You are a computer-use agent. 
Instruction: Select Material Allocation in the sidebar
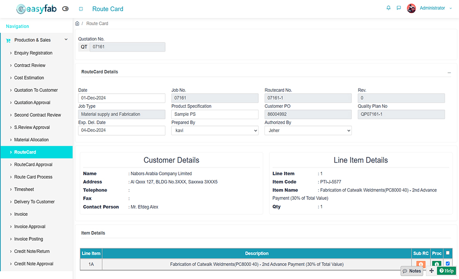31,140
